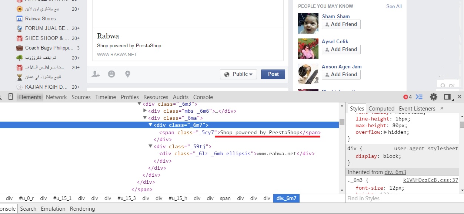Switch to the Audits tab

coord(181,97)
